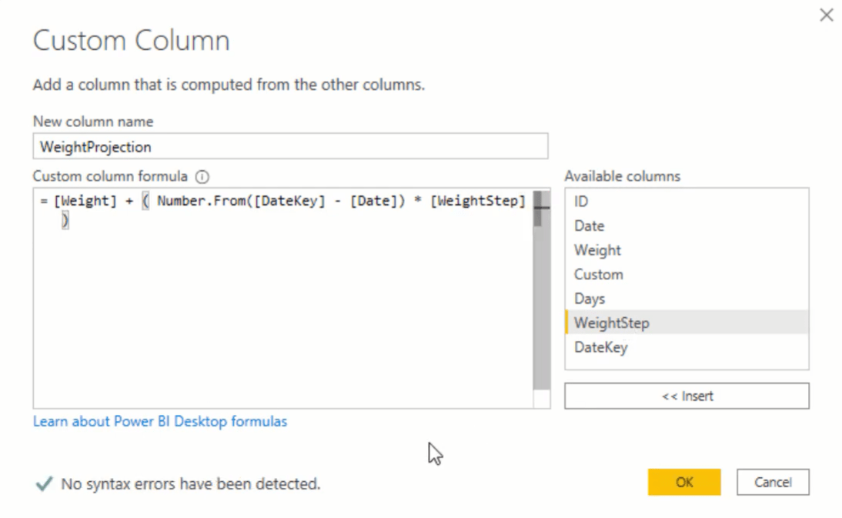Select DateKey in Available columns

[x=687, y=347]
